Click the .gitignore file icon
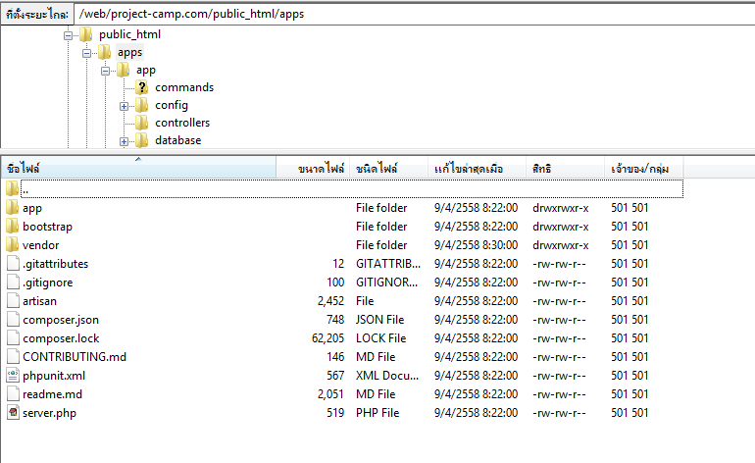The width and height of the screenshot is (755, 463). tap(14, 283)
